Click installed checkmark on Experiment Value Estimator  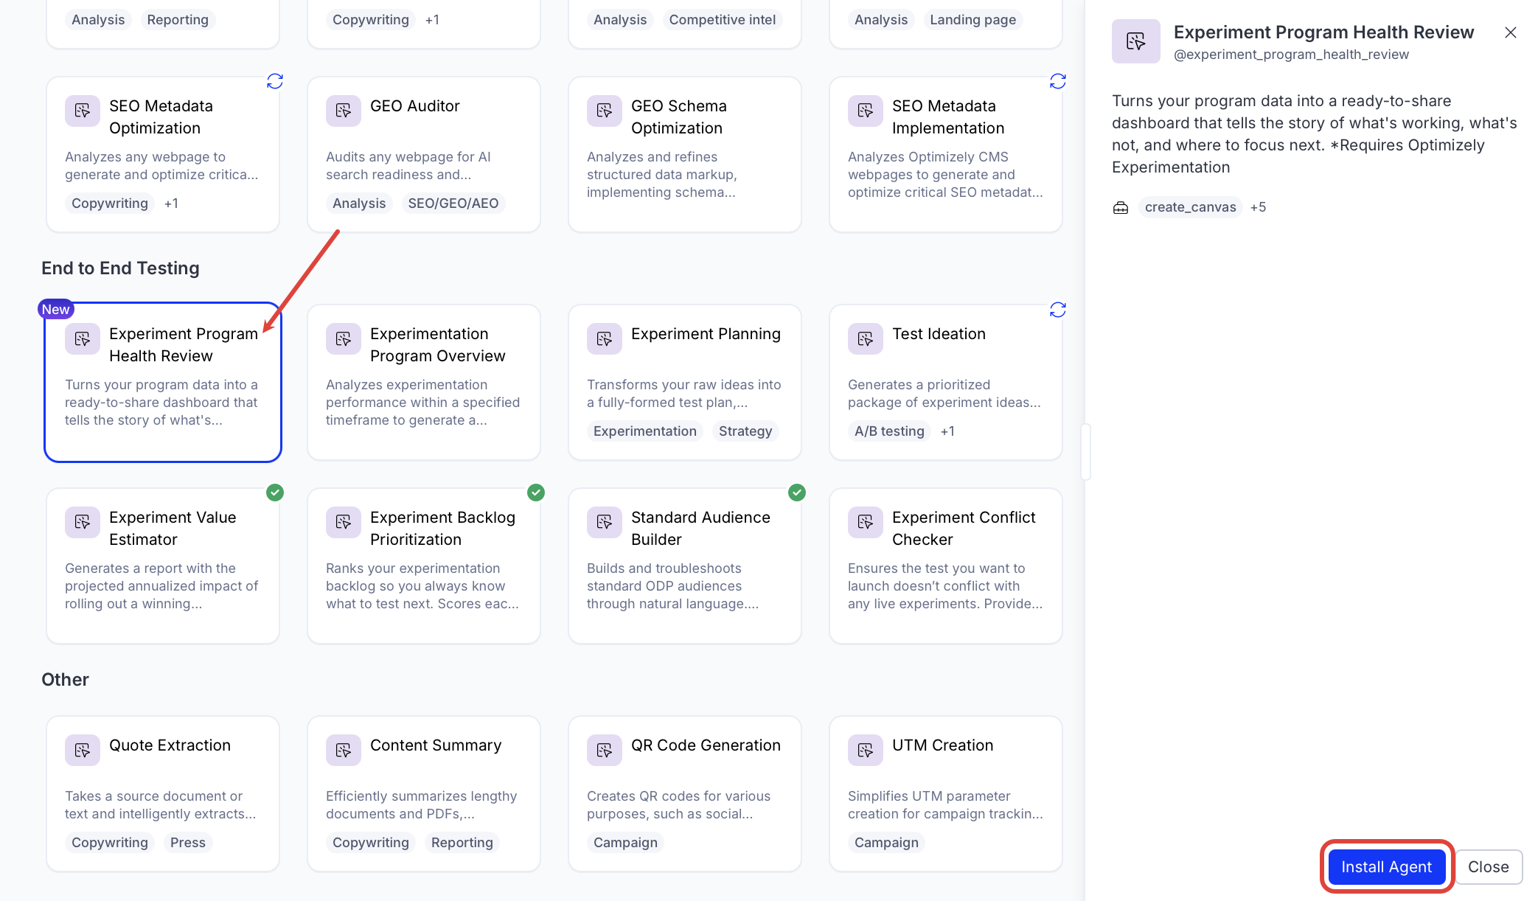(x=275, y=493)
